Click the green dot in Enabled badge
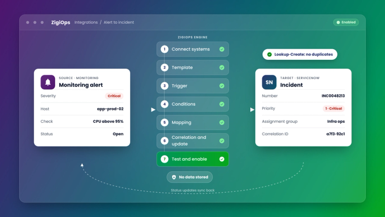Screen dimensions: 385x217 click(x=338, y=22)
